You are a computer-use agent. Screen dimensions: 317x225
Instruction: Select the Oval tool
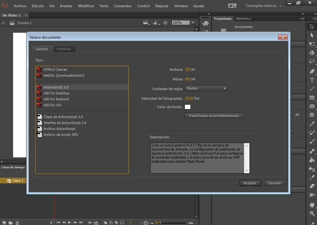pyautogui.click(x=312, y=106)
